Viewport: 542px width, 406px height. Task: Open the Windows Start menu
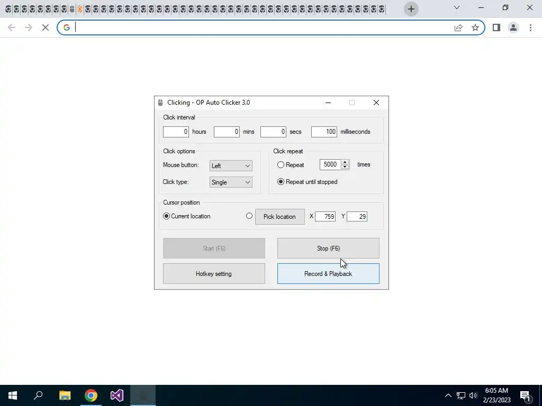13,395
